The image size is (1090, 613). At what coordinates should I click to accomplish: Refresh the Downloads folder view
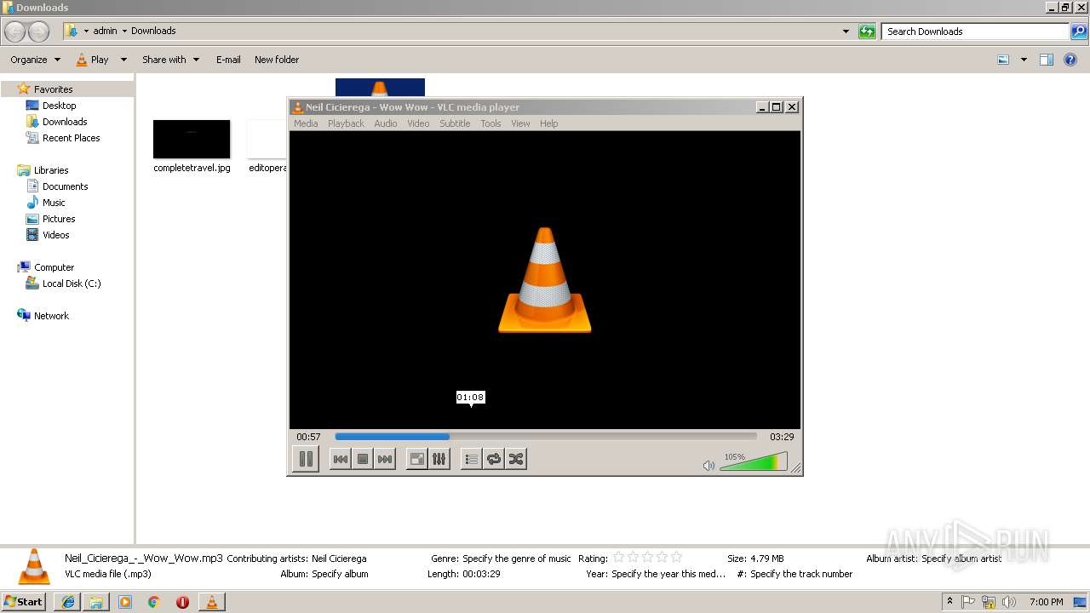pos(867,32)
